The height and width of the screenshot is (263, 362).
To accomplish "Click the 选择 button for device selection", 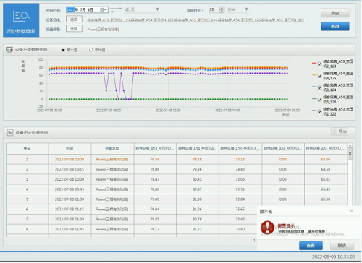I will [74, 20].
